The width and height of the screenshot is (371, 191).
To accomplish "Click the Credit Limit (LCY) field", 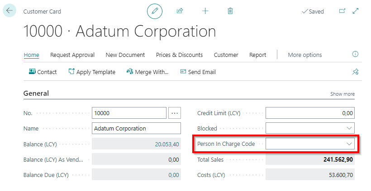I will pos(310,113).
